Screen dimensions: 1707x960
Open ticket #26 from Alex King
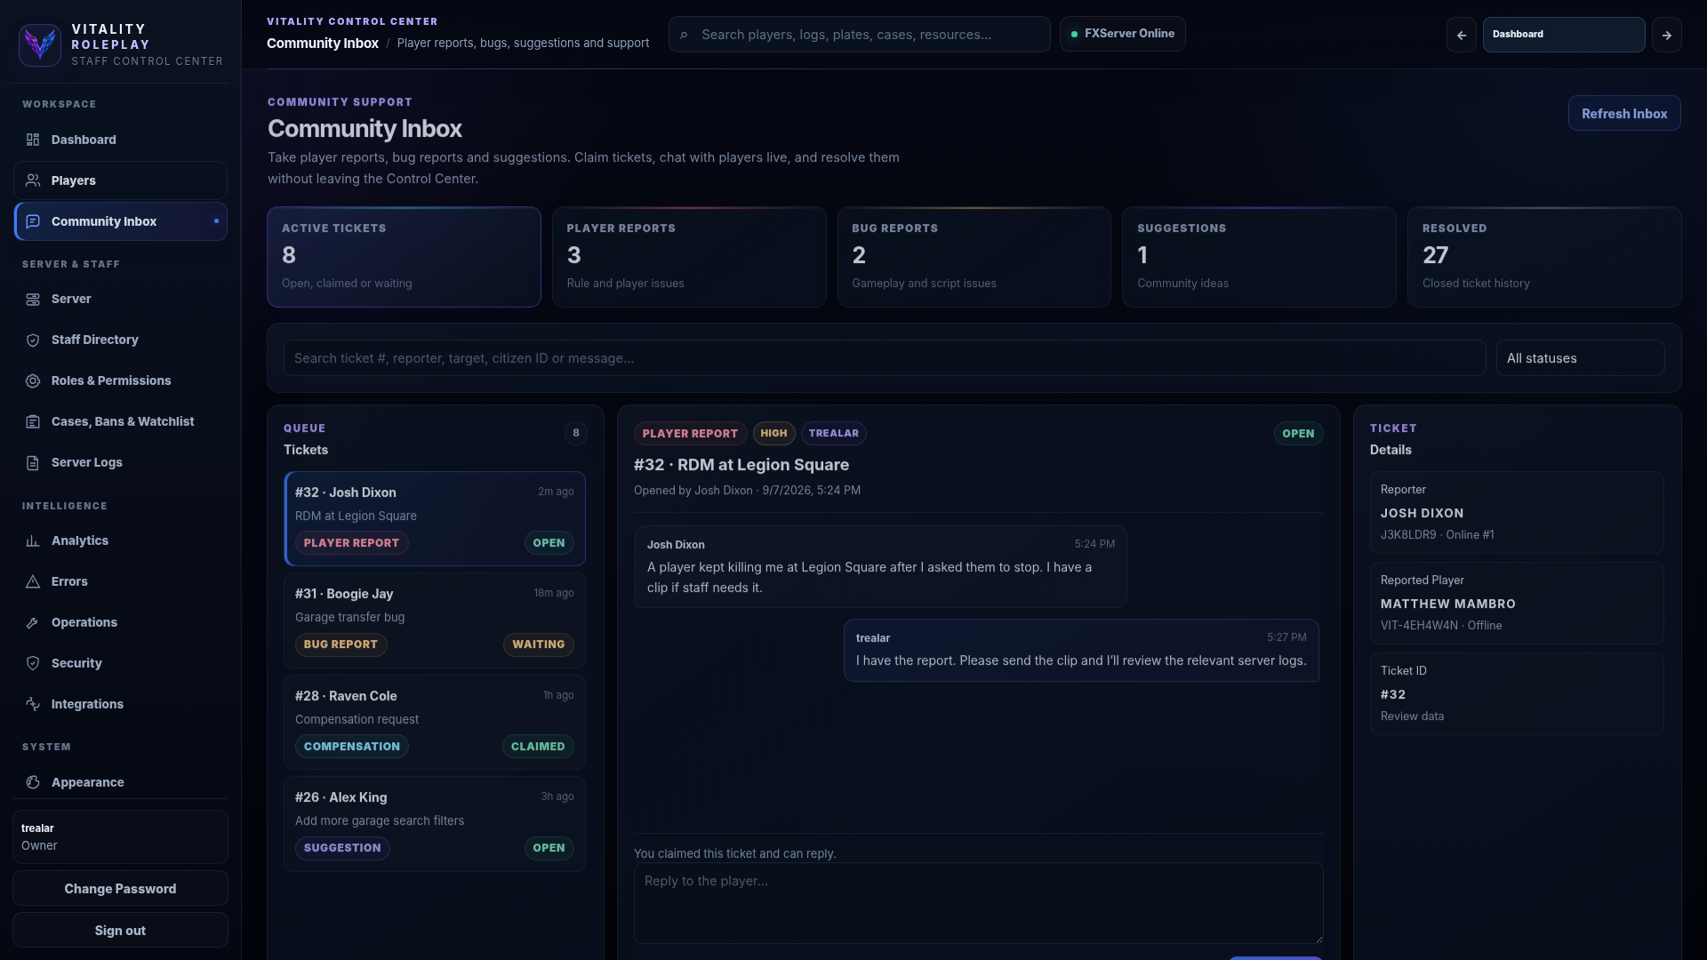click(x=435, y=824)
